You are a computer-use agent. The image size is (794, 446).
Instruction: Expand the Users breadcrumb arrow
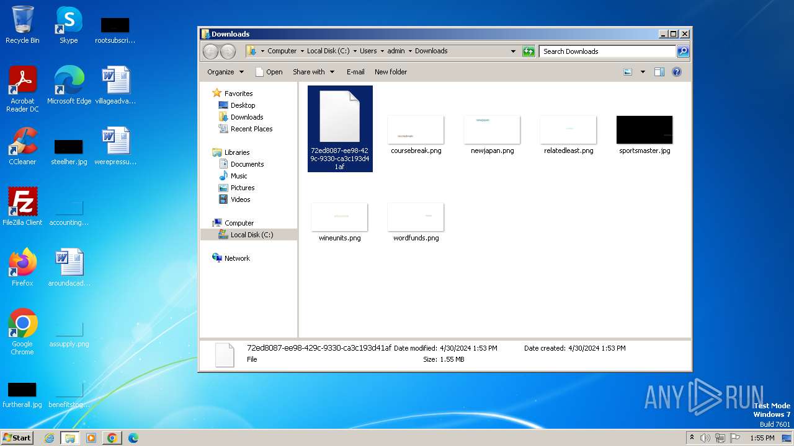tap(382, 51)
